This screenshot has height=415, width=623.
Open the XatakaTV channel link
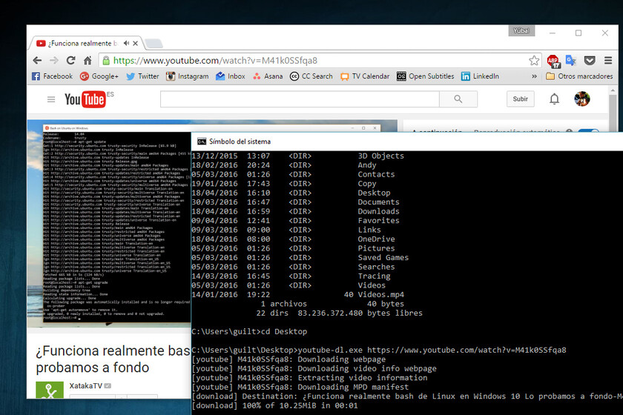(86, 385)
